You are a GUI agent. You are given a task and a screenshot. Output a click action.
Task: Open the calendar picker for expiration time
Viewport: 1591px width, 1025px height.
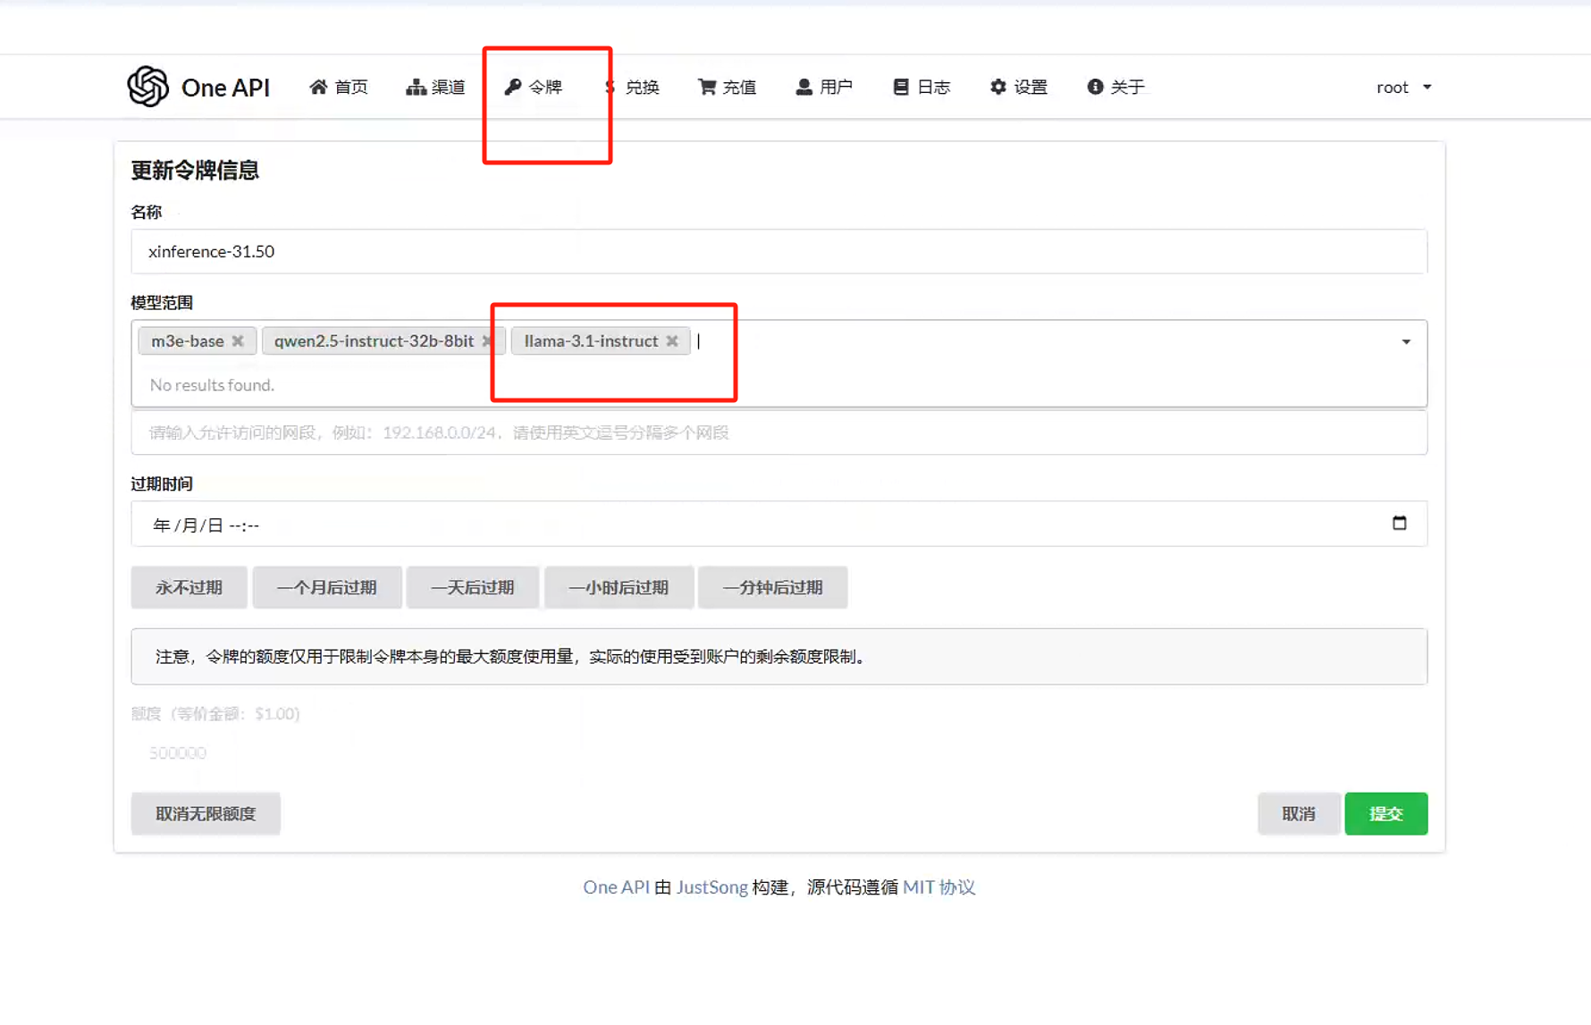1399,524
